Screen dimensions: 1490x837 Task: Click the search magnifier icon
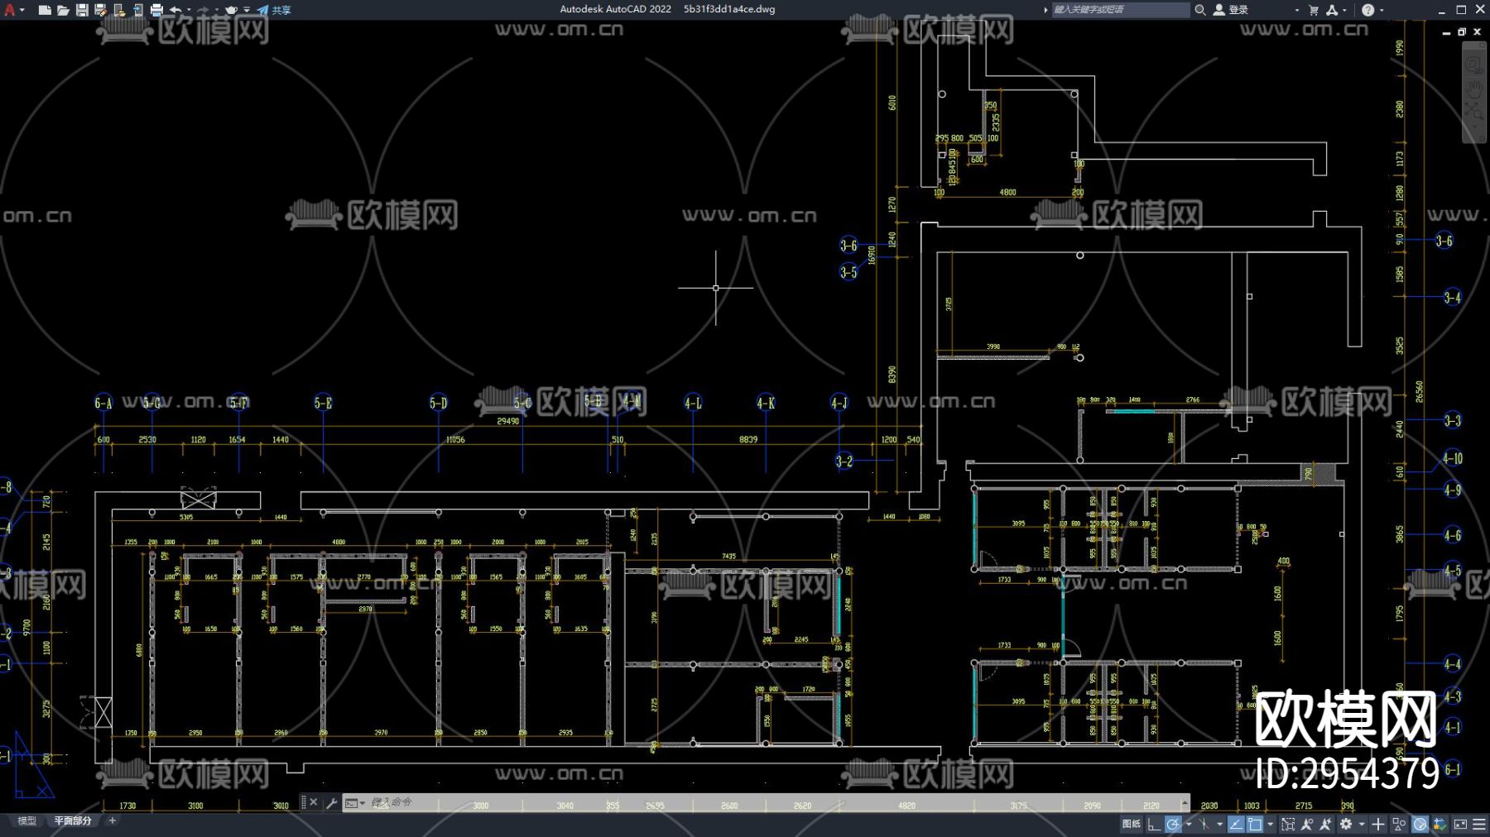[x=1199, y=10]
